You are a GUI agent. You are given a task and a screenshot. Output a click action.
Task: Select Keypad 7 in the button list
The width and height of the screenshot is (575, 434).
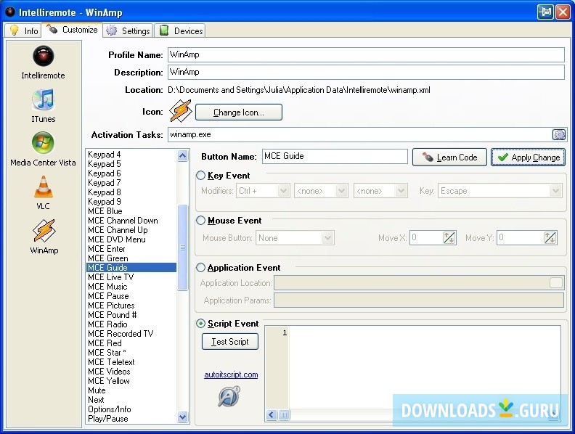(x=131, y=183)
